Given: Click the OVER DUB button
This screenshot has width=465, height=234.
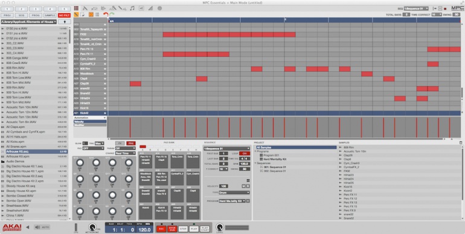Looking at the screenshot, I should pos(172,229).
